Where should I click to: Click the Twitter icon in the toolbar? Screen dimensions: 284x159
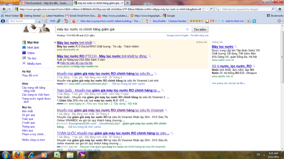(254, 21)
